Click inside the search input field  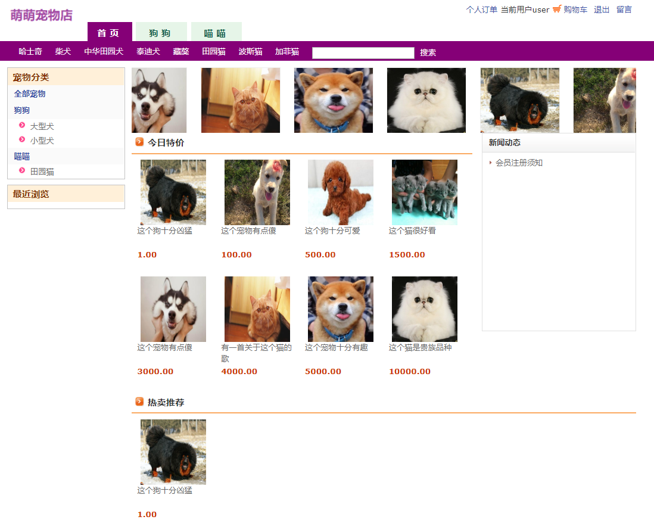pyautogui.click(x=363, y=52)
